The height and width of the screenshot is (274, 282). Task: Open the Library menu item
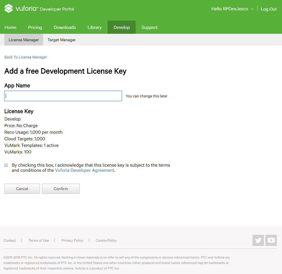coord(95,27)
